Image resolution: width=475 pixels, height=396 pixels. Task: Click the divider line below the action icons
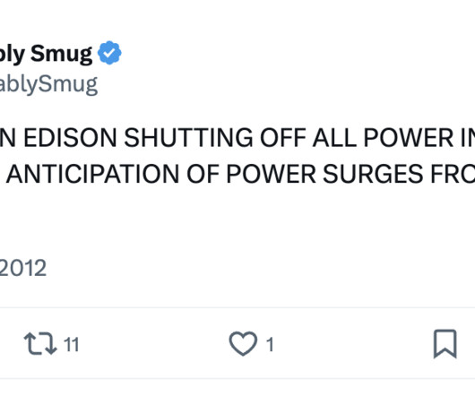[x=237, y=378]
